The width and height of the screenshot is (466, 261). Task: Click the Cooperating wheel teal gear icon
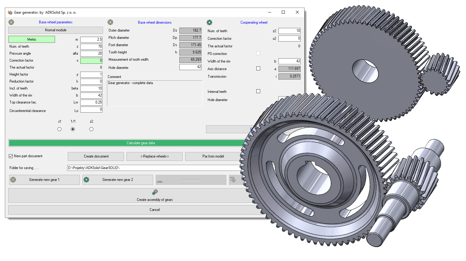coord(209,22)
